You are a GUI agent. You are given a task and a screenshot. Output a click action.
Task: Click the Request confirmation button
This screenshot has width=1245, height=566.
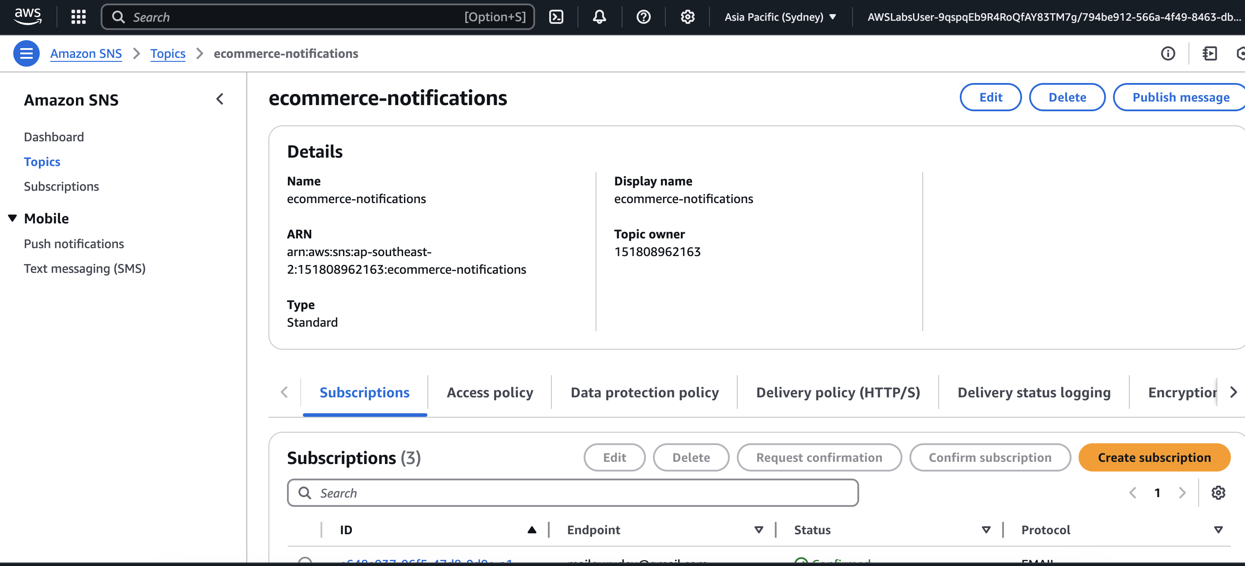pos(819,457)
